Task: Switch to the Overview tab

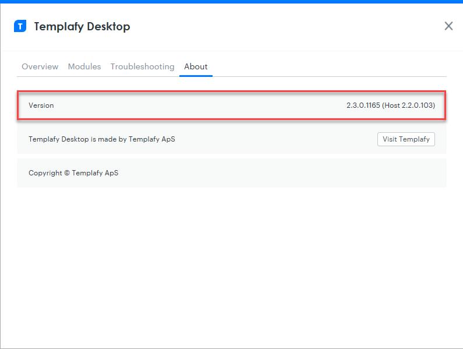Action: coord(40,66)
